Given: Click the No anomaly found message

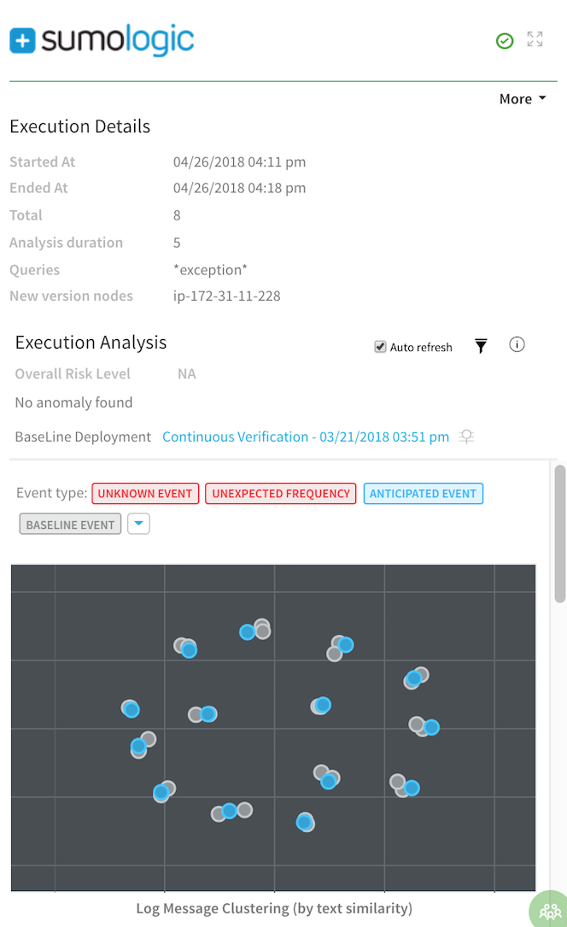Looking at the screenshot, I should [73, 402].
